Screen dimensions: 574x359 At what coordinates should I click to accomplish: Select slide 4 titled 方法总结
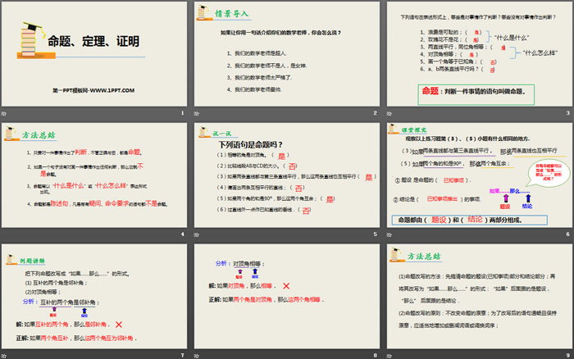tap(94, 175)
